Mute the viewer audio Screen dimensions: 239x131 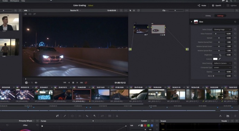coord(36,83)
